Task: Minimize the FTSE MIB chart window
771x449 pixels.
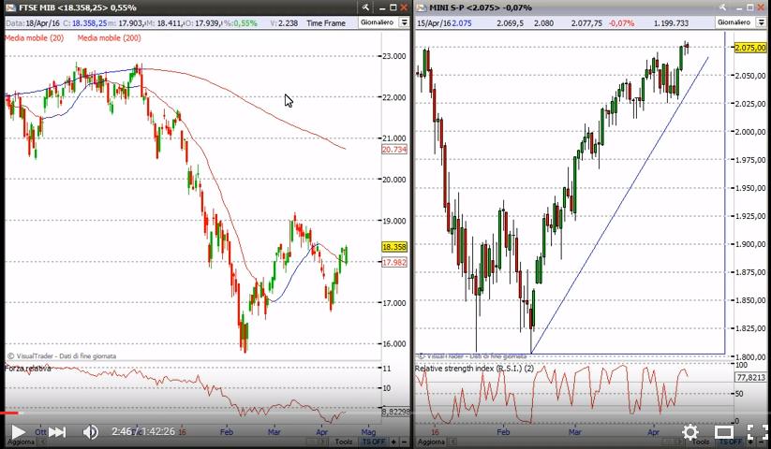Action: point(382,7)
